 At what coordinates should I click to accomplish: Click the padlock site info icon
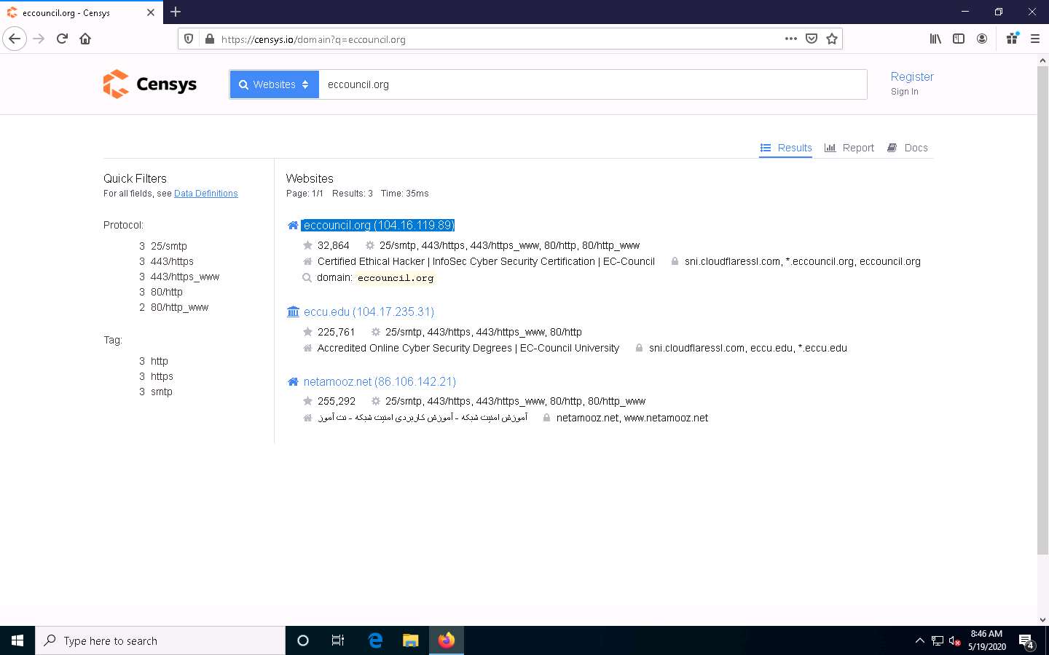coord(210,39)
